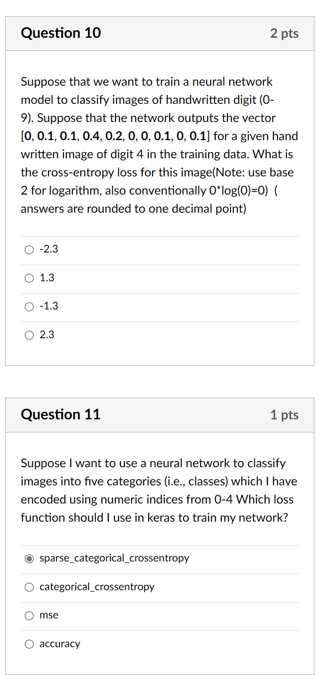327x691 pixels.
Task: Click the Question 10 header
Action: click(60, 33)
